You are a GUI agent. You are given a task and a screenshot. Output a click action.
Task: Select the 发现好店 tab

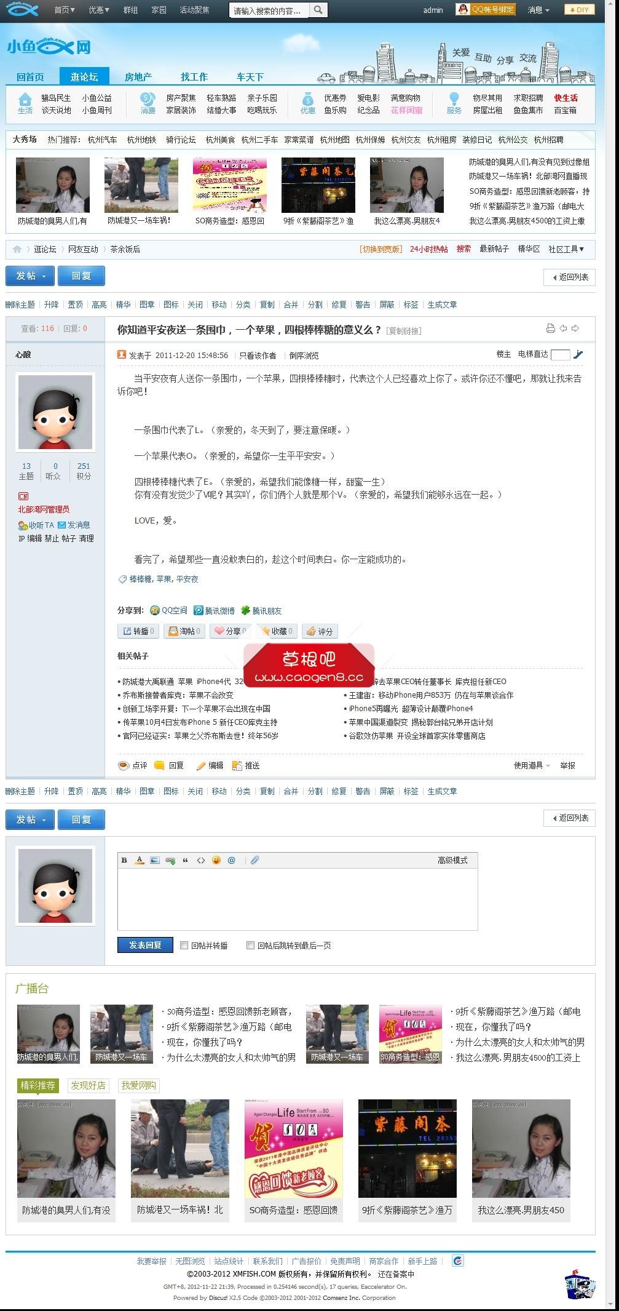coord(88,1086)
